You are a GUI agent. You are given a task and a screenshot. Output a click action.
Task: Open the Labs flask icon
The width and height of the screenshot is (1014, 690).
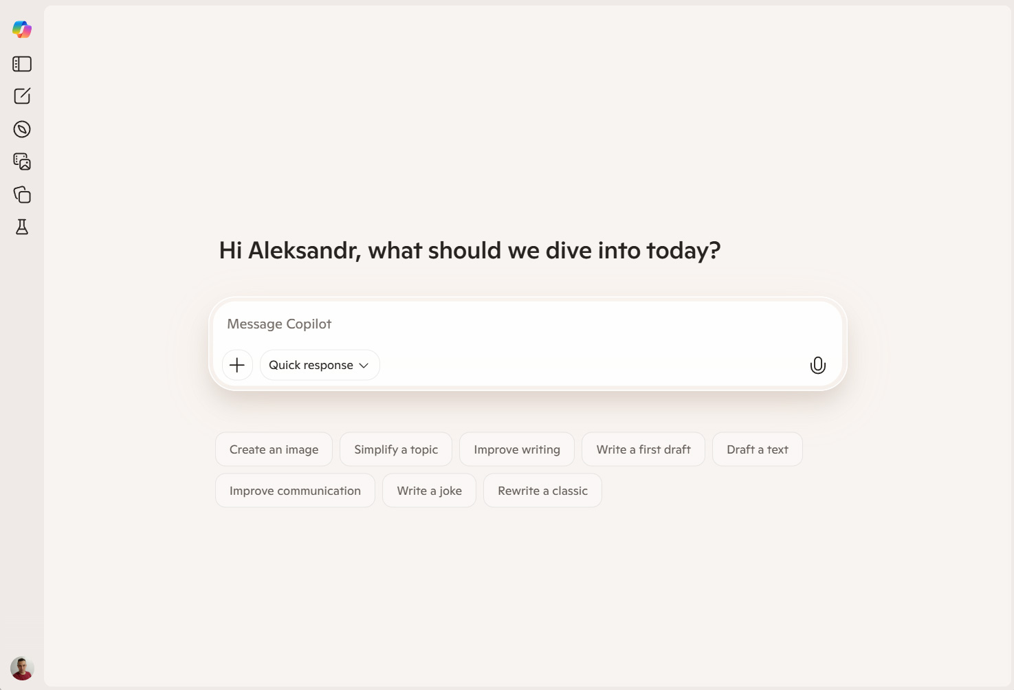click(22, 227)
